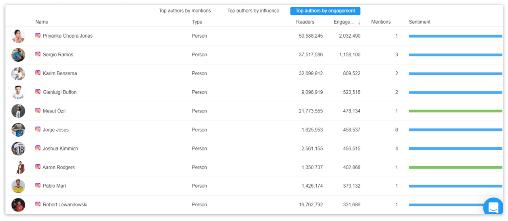Viewport: 508px width, 221px height.
Task: Click the Engagement column sort arrow
Action: [x=359, y=22]
